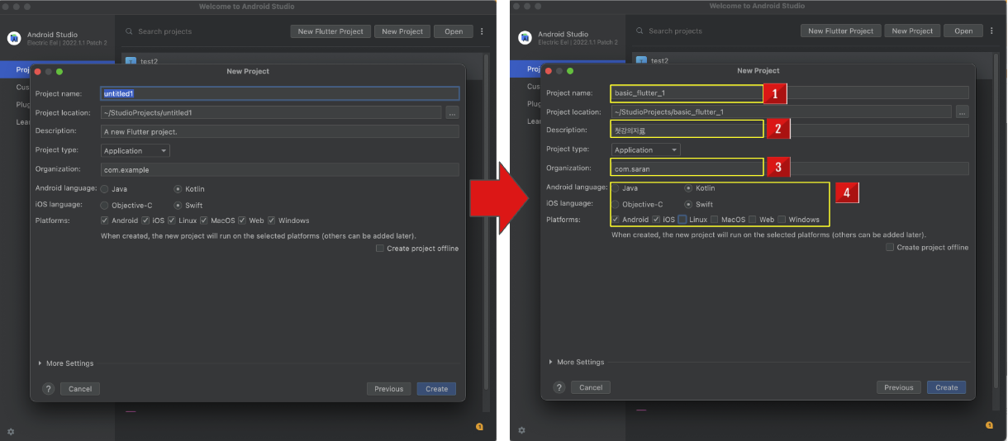Focus Project location field with ~/StudioProjects/basic_flutter_1

[x=782, y=111]
